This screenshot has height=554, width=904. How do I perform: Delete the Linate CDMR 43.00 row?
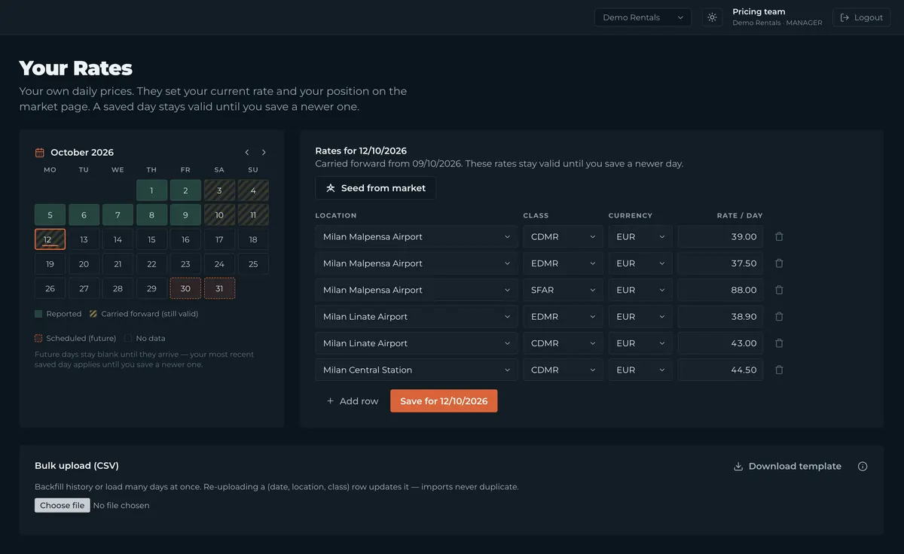tap(779, 343)
